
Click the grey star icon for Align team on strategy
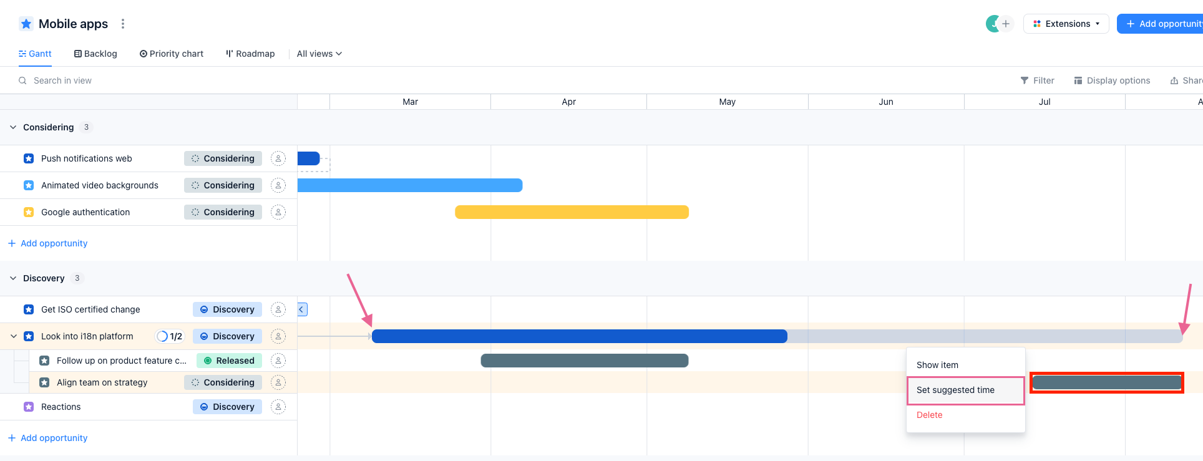click(44, 382)
